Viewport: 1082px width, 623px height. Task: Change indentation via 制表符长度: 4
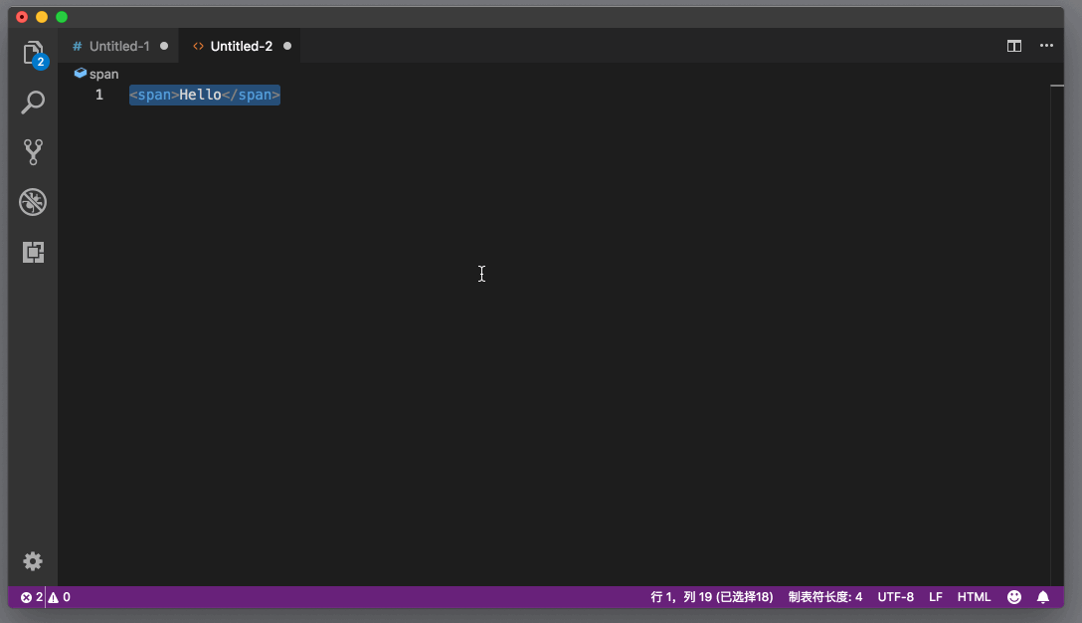(825, 597)
